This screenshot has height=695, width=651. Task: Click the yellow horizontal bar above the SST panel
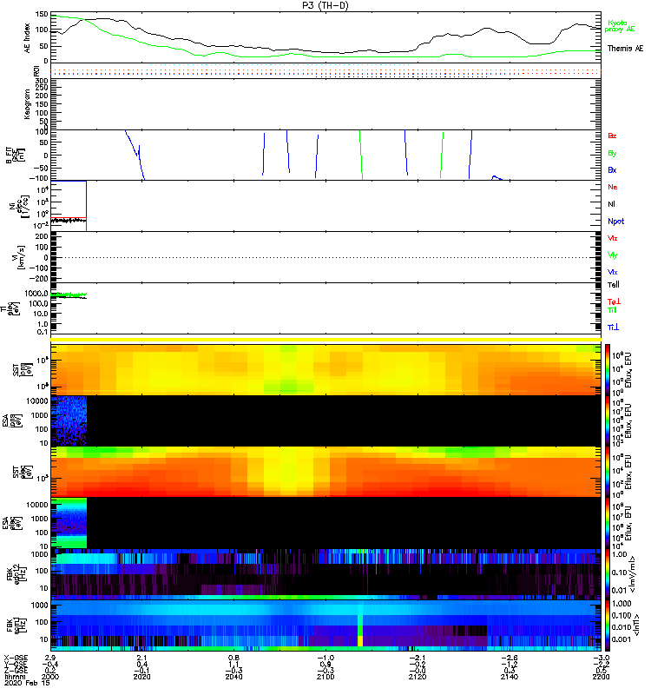tap(325, 340)
